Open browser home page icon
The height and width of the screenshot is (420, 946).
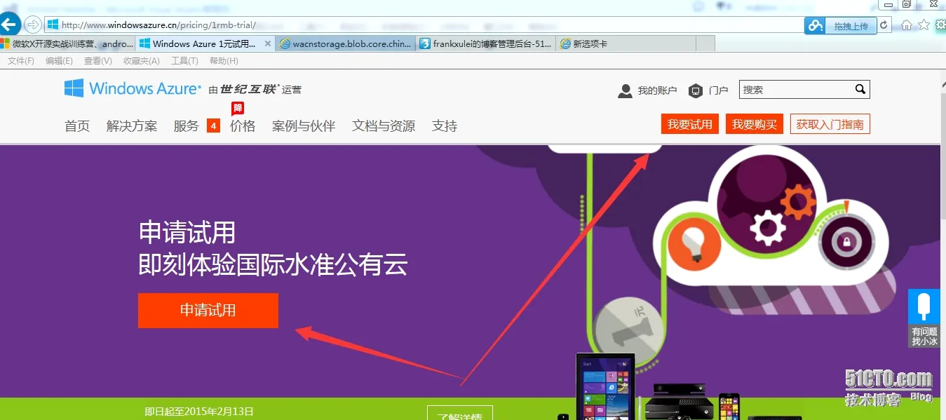(x=907, y=25)
